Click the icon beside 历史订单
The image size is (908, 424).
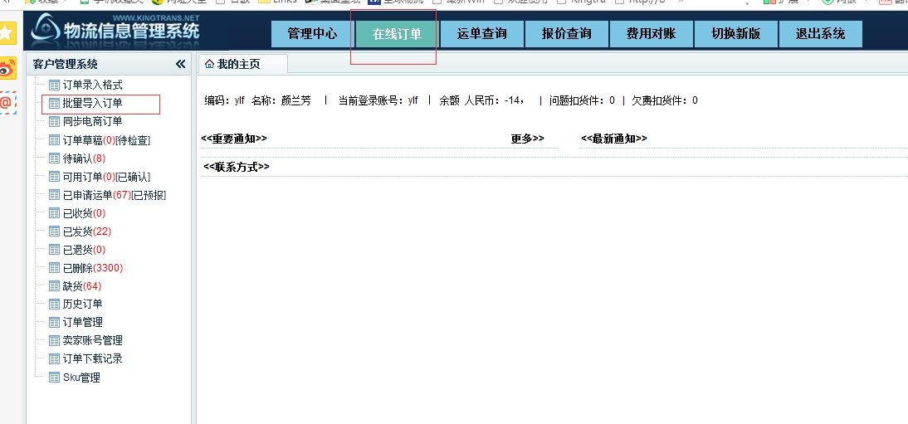pyautogui.click(x=54, y=305)
